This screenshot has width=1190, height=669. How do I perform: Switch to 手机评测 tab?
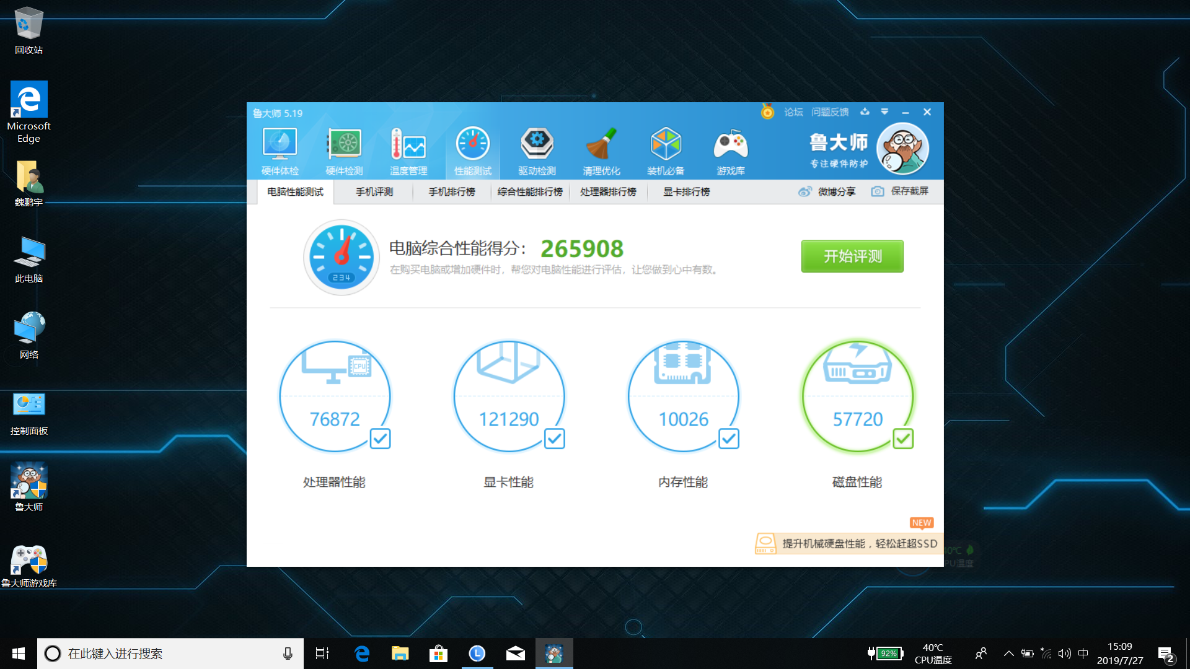374,192
